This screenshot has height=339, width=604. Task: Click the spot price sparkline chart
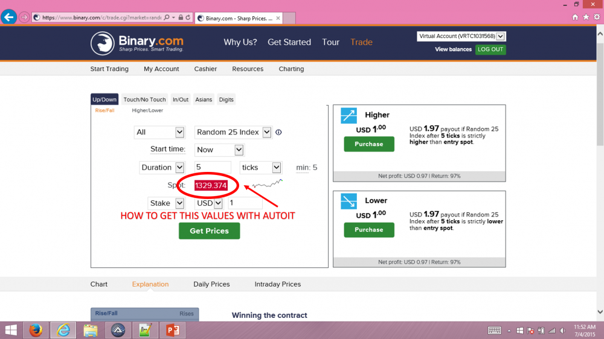coord(268,183)
